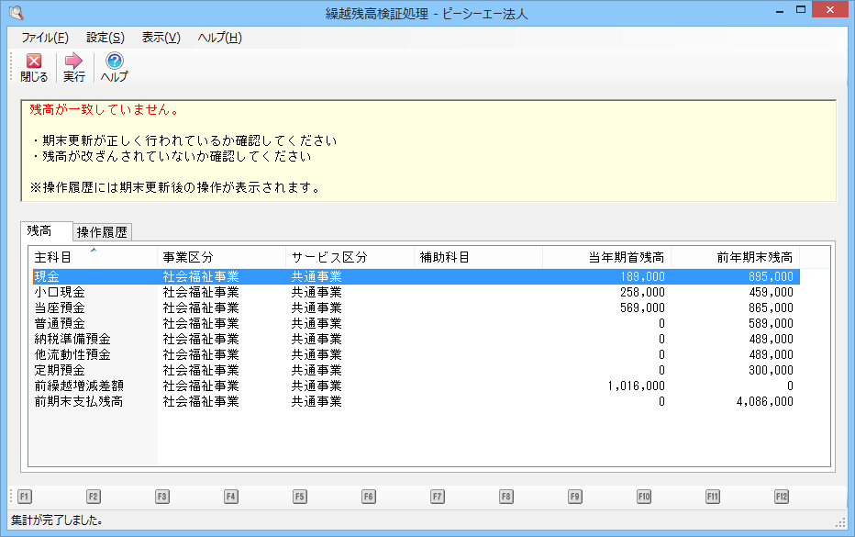Maximize the window using title bar button

(x=800, y=11)
